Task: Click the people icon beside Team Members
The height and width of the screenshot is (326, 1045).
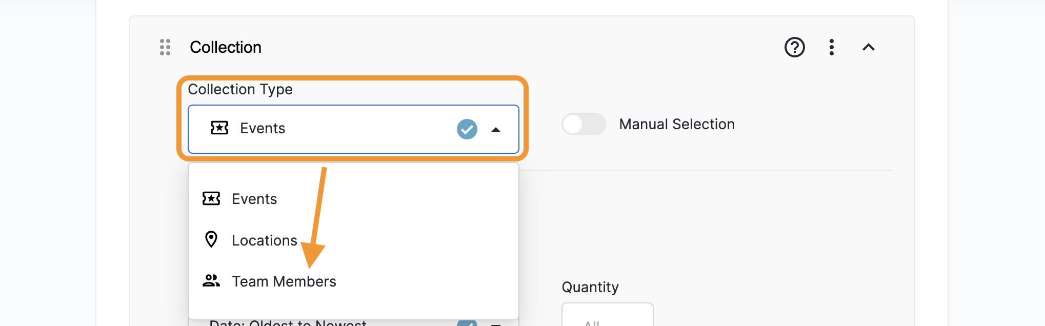Action: coord(212,280)
